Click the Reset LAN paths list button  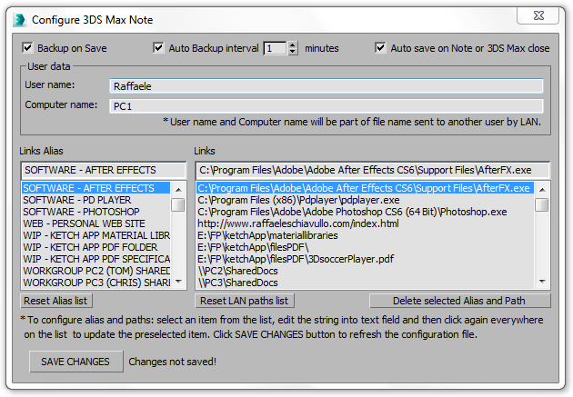(245, 301)
